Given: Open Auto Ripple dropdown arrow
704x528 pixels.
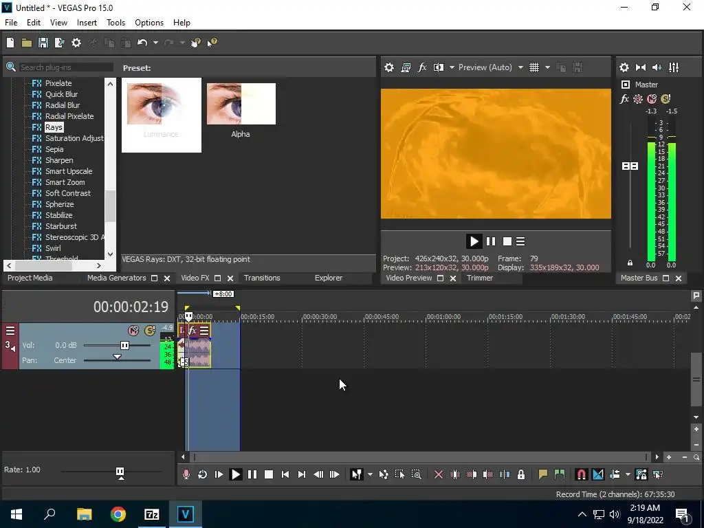Looking at the screenshot, I should 628,474.
